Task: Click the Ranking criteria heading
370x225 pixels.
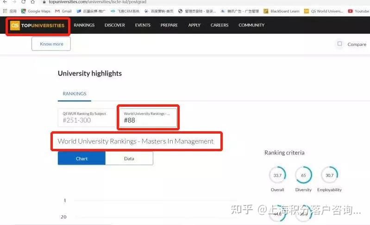Action: pyautogui.click(x=284, y=153)
